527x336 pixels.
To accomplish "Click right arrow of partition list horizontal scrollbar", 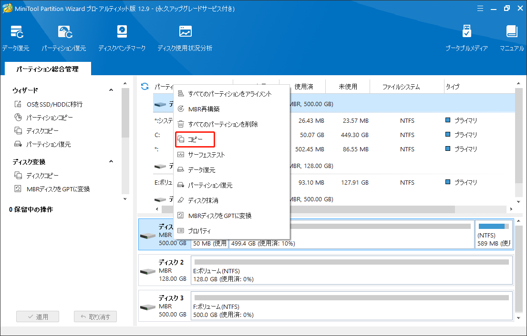I will point(511,209).
